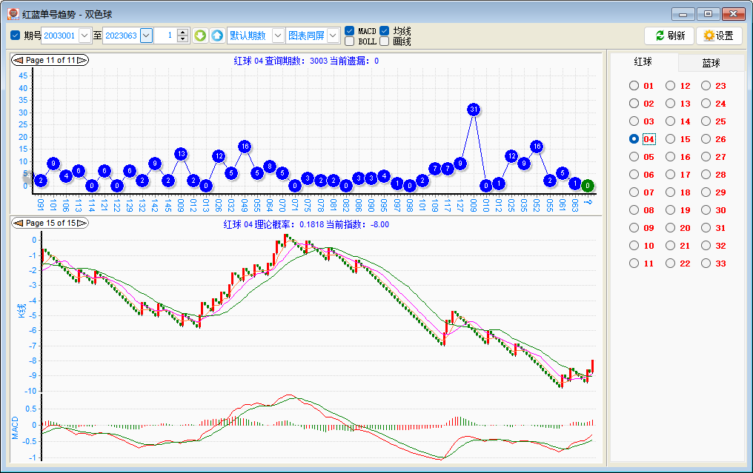Expand the 图表同屏 dropdown
The image size is (753, 473).
pos(334,36)
